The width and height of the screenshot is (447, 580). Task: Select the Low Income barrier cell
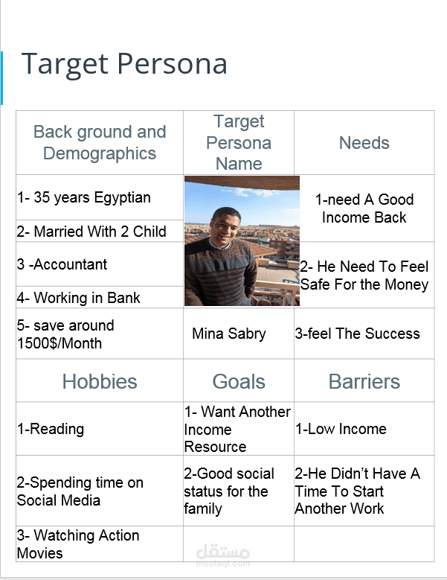click(364, 429)
